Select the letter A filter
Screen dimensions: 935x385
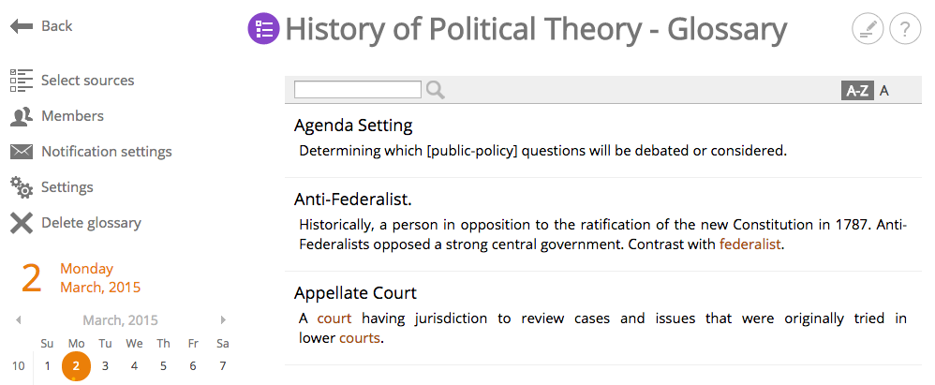pyautogui.click(x=884, y=91)
